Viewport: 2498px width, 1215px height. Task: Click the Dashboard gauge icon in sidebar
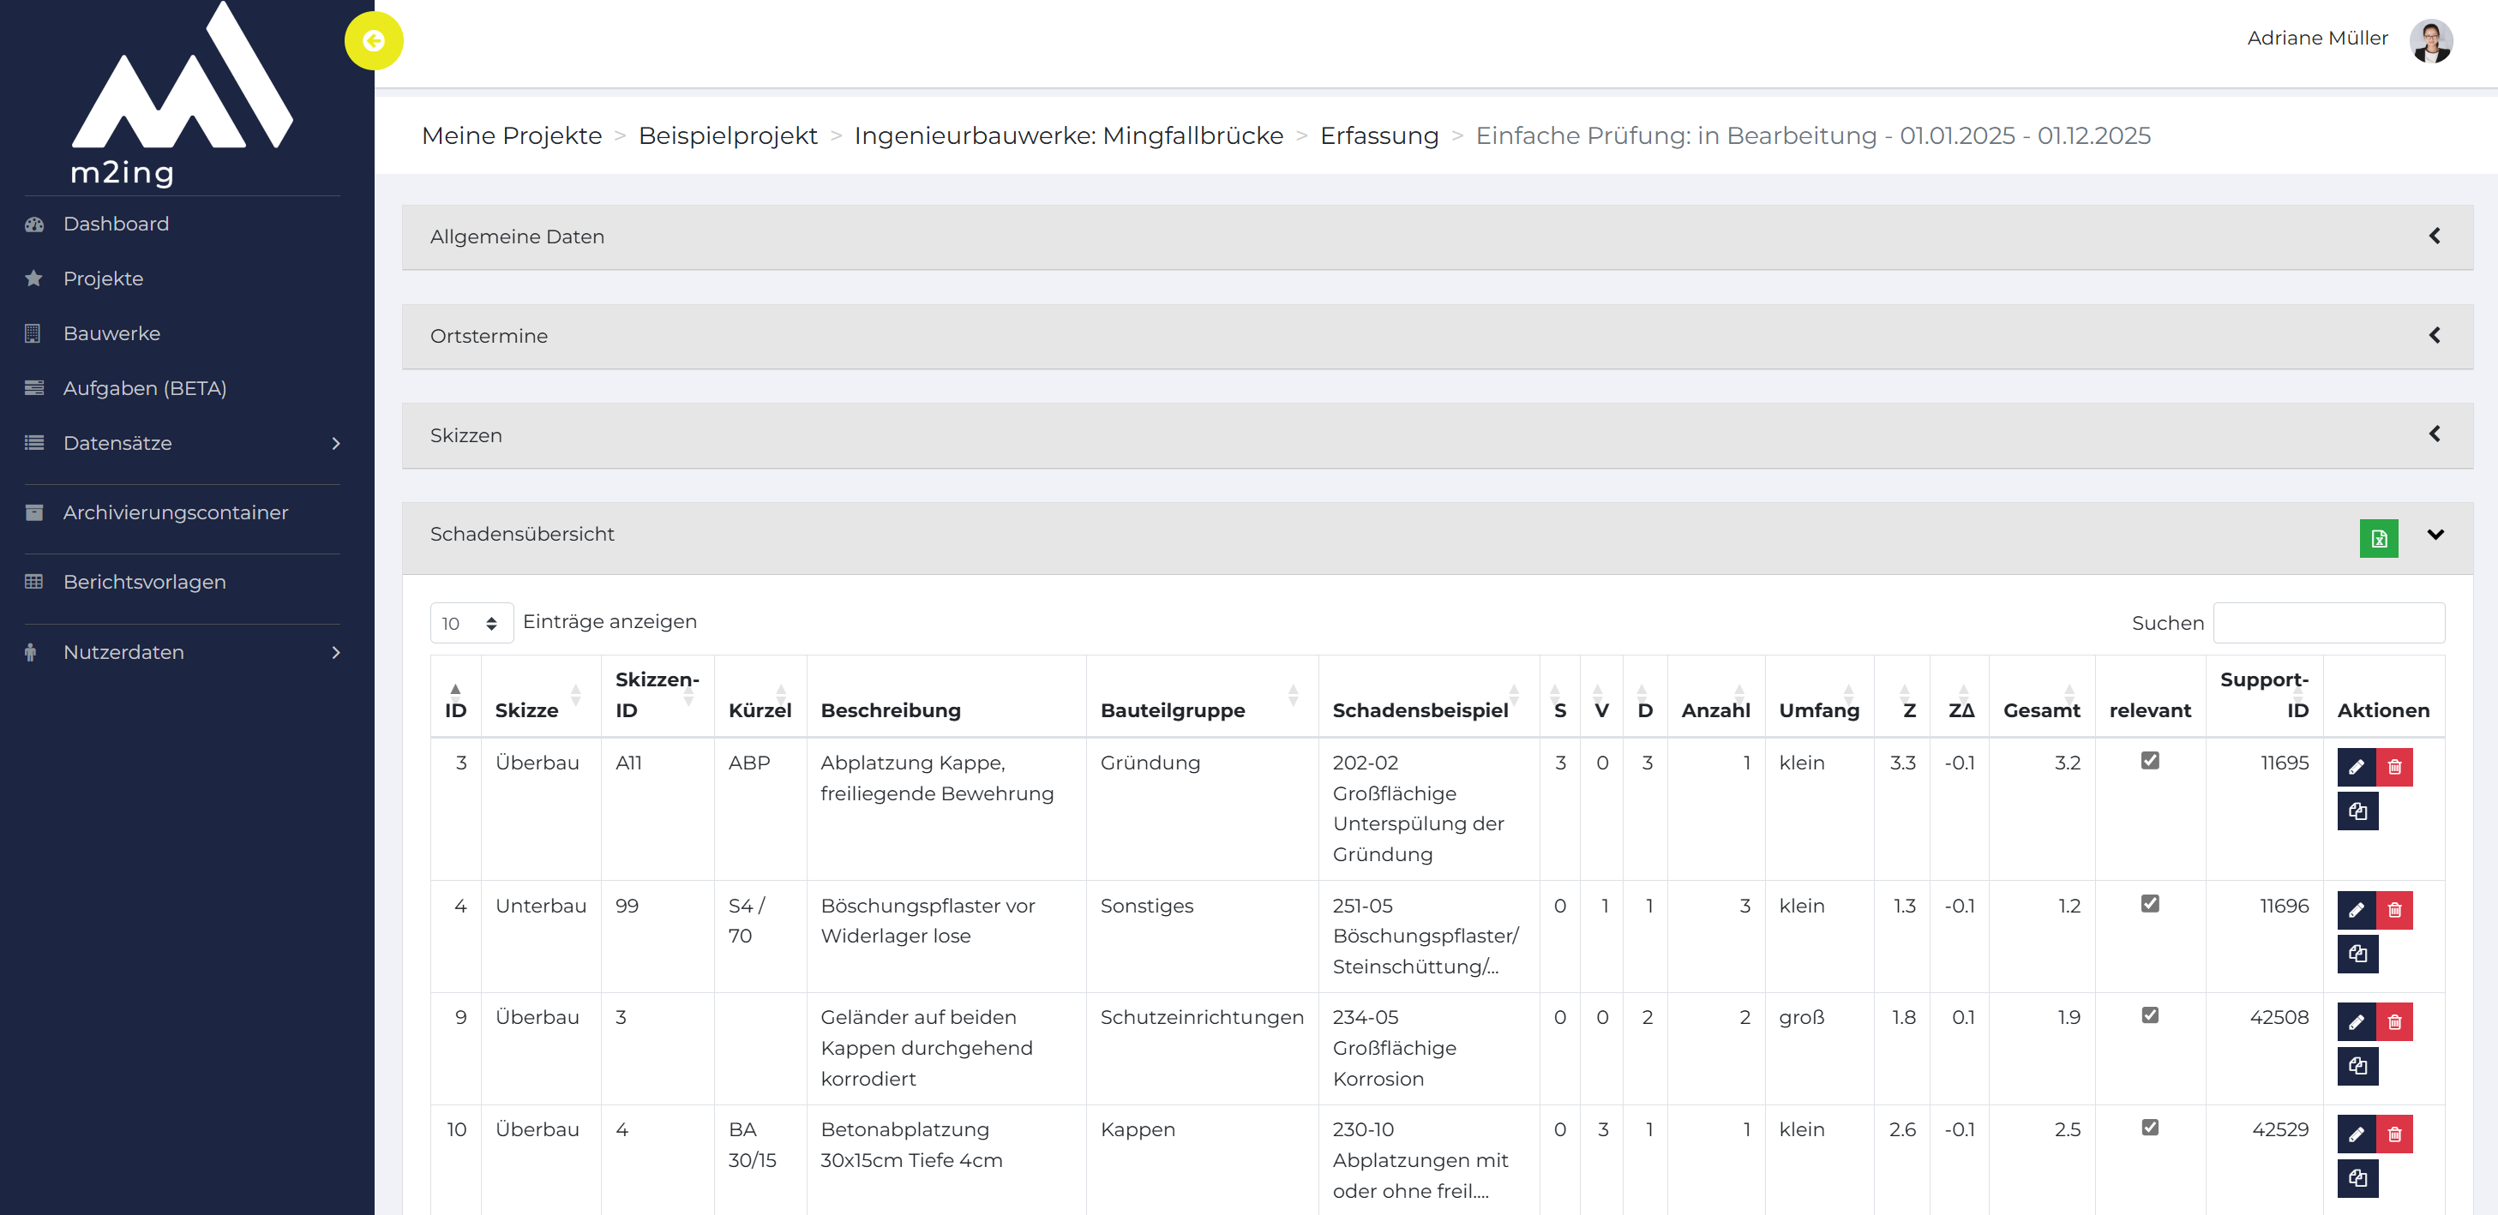34,224
